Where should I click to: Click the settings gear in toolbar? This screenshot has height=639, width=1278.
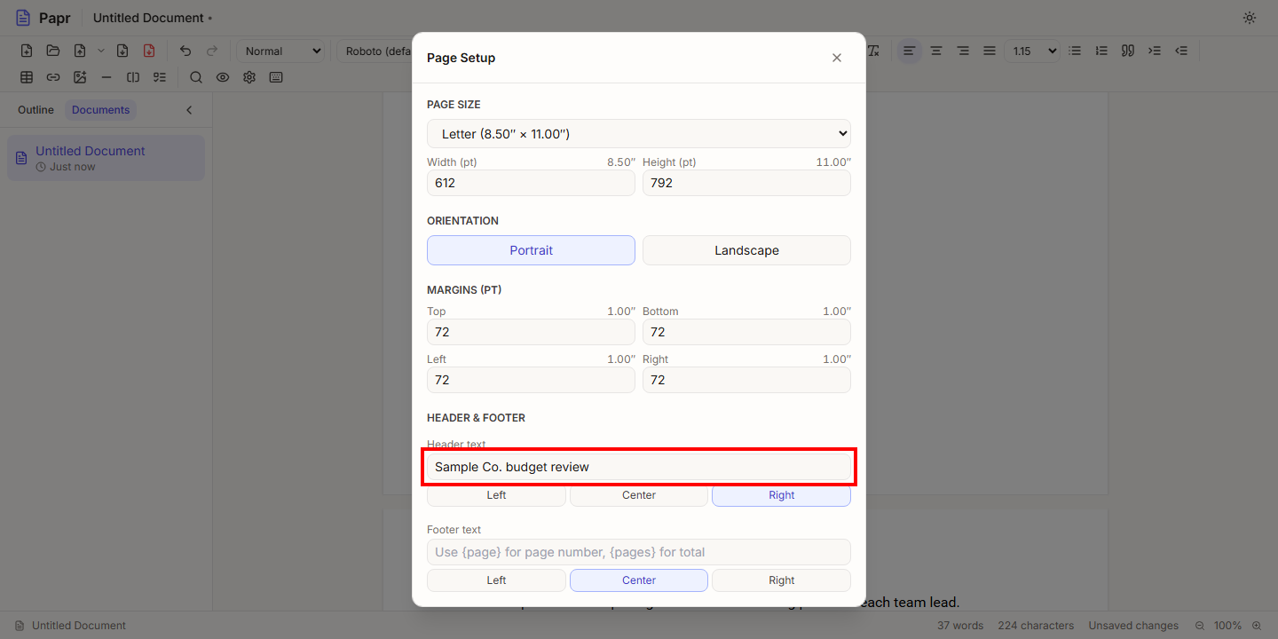click(x=249, y=77)
